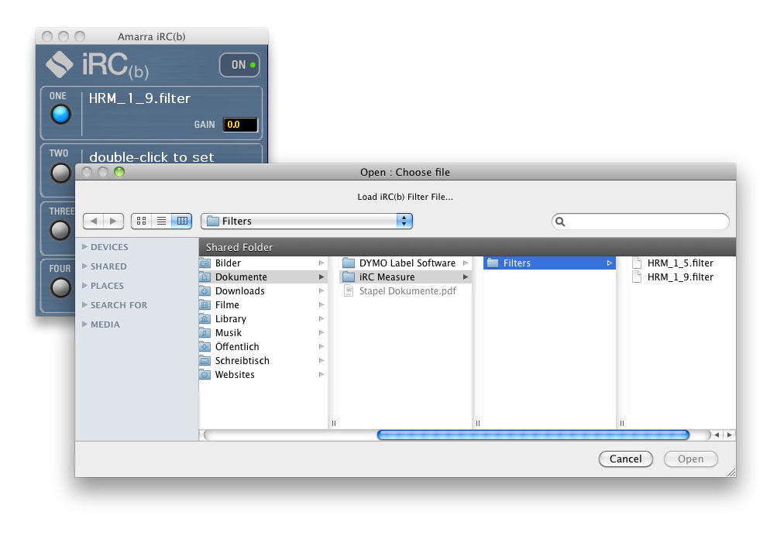Expand DEVICES sidebar section
Viewport: 777px width, 536px height.
tap(84, 246)
